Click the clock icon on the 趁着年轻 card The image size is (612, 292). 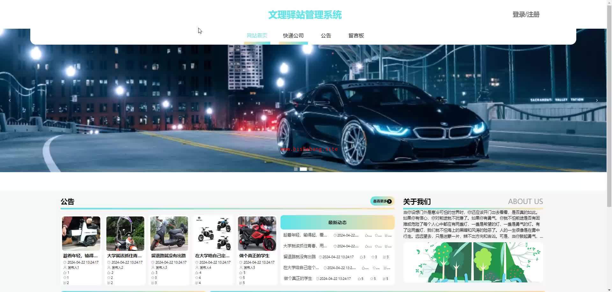click(65, 263)
